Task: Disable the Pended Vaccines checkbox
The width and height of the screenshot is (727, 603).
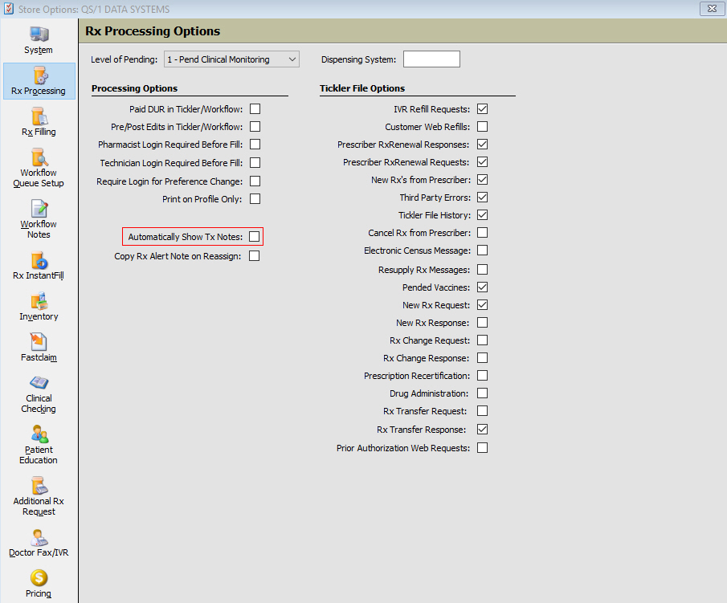Action: (482, 287)
